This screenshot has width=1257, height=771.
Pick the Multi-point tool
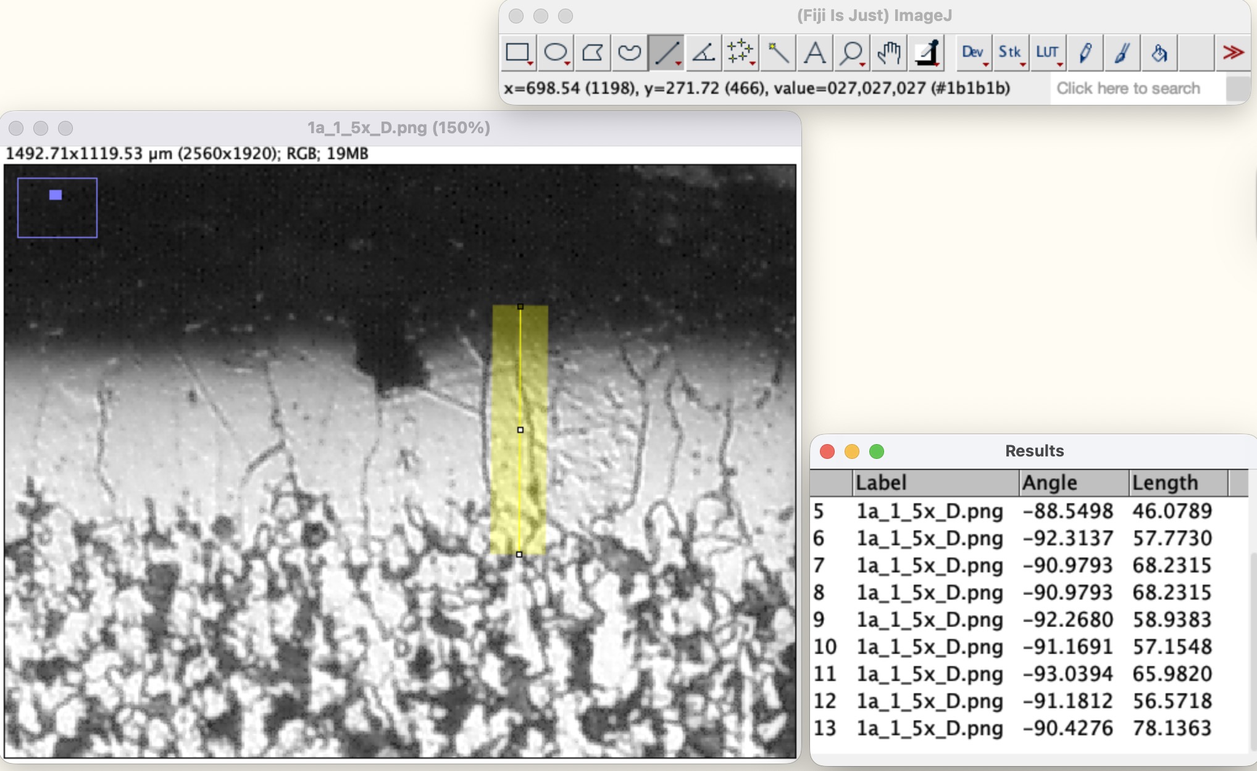[x=740, y=53]
